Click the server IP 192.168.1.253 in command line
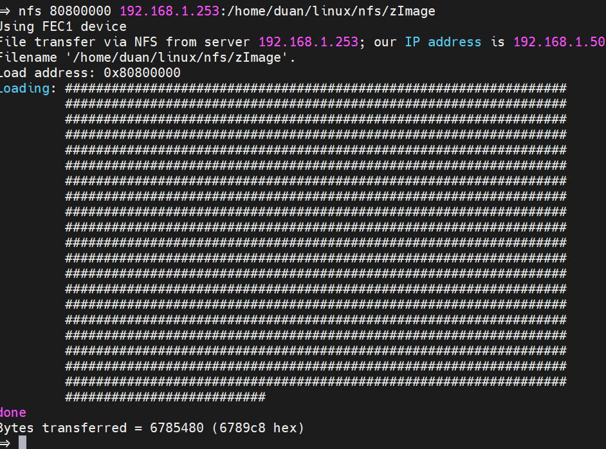 point(165,10)
